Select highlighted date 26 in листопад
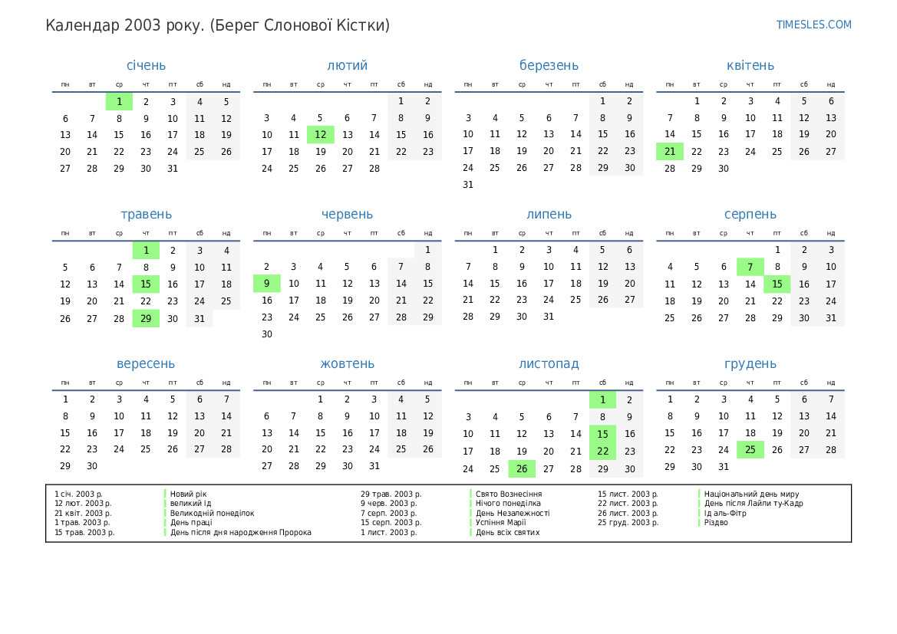 (x=522, y=469)
